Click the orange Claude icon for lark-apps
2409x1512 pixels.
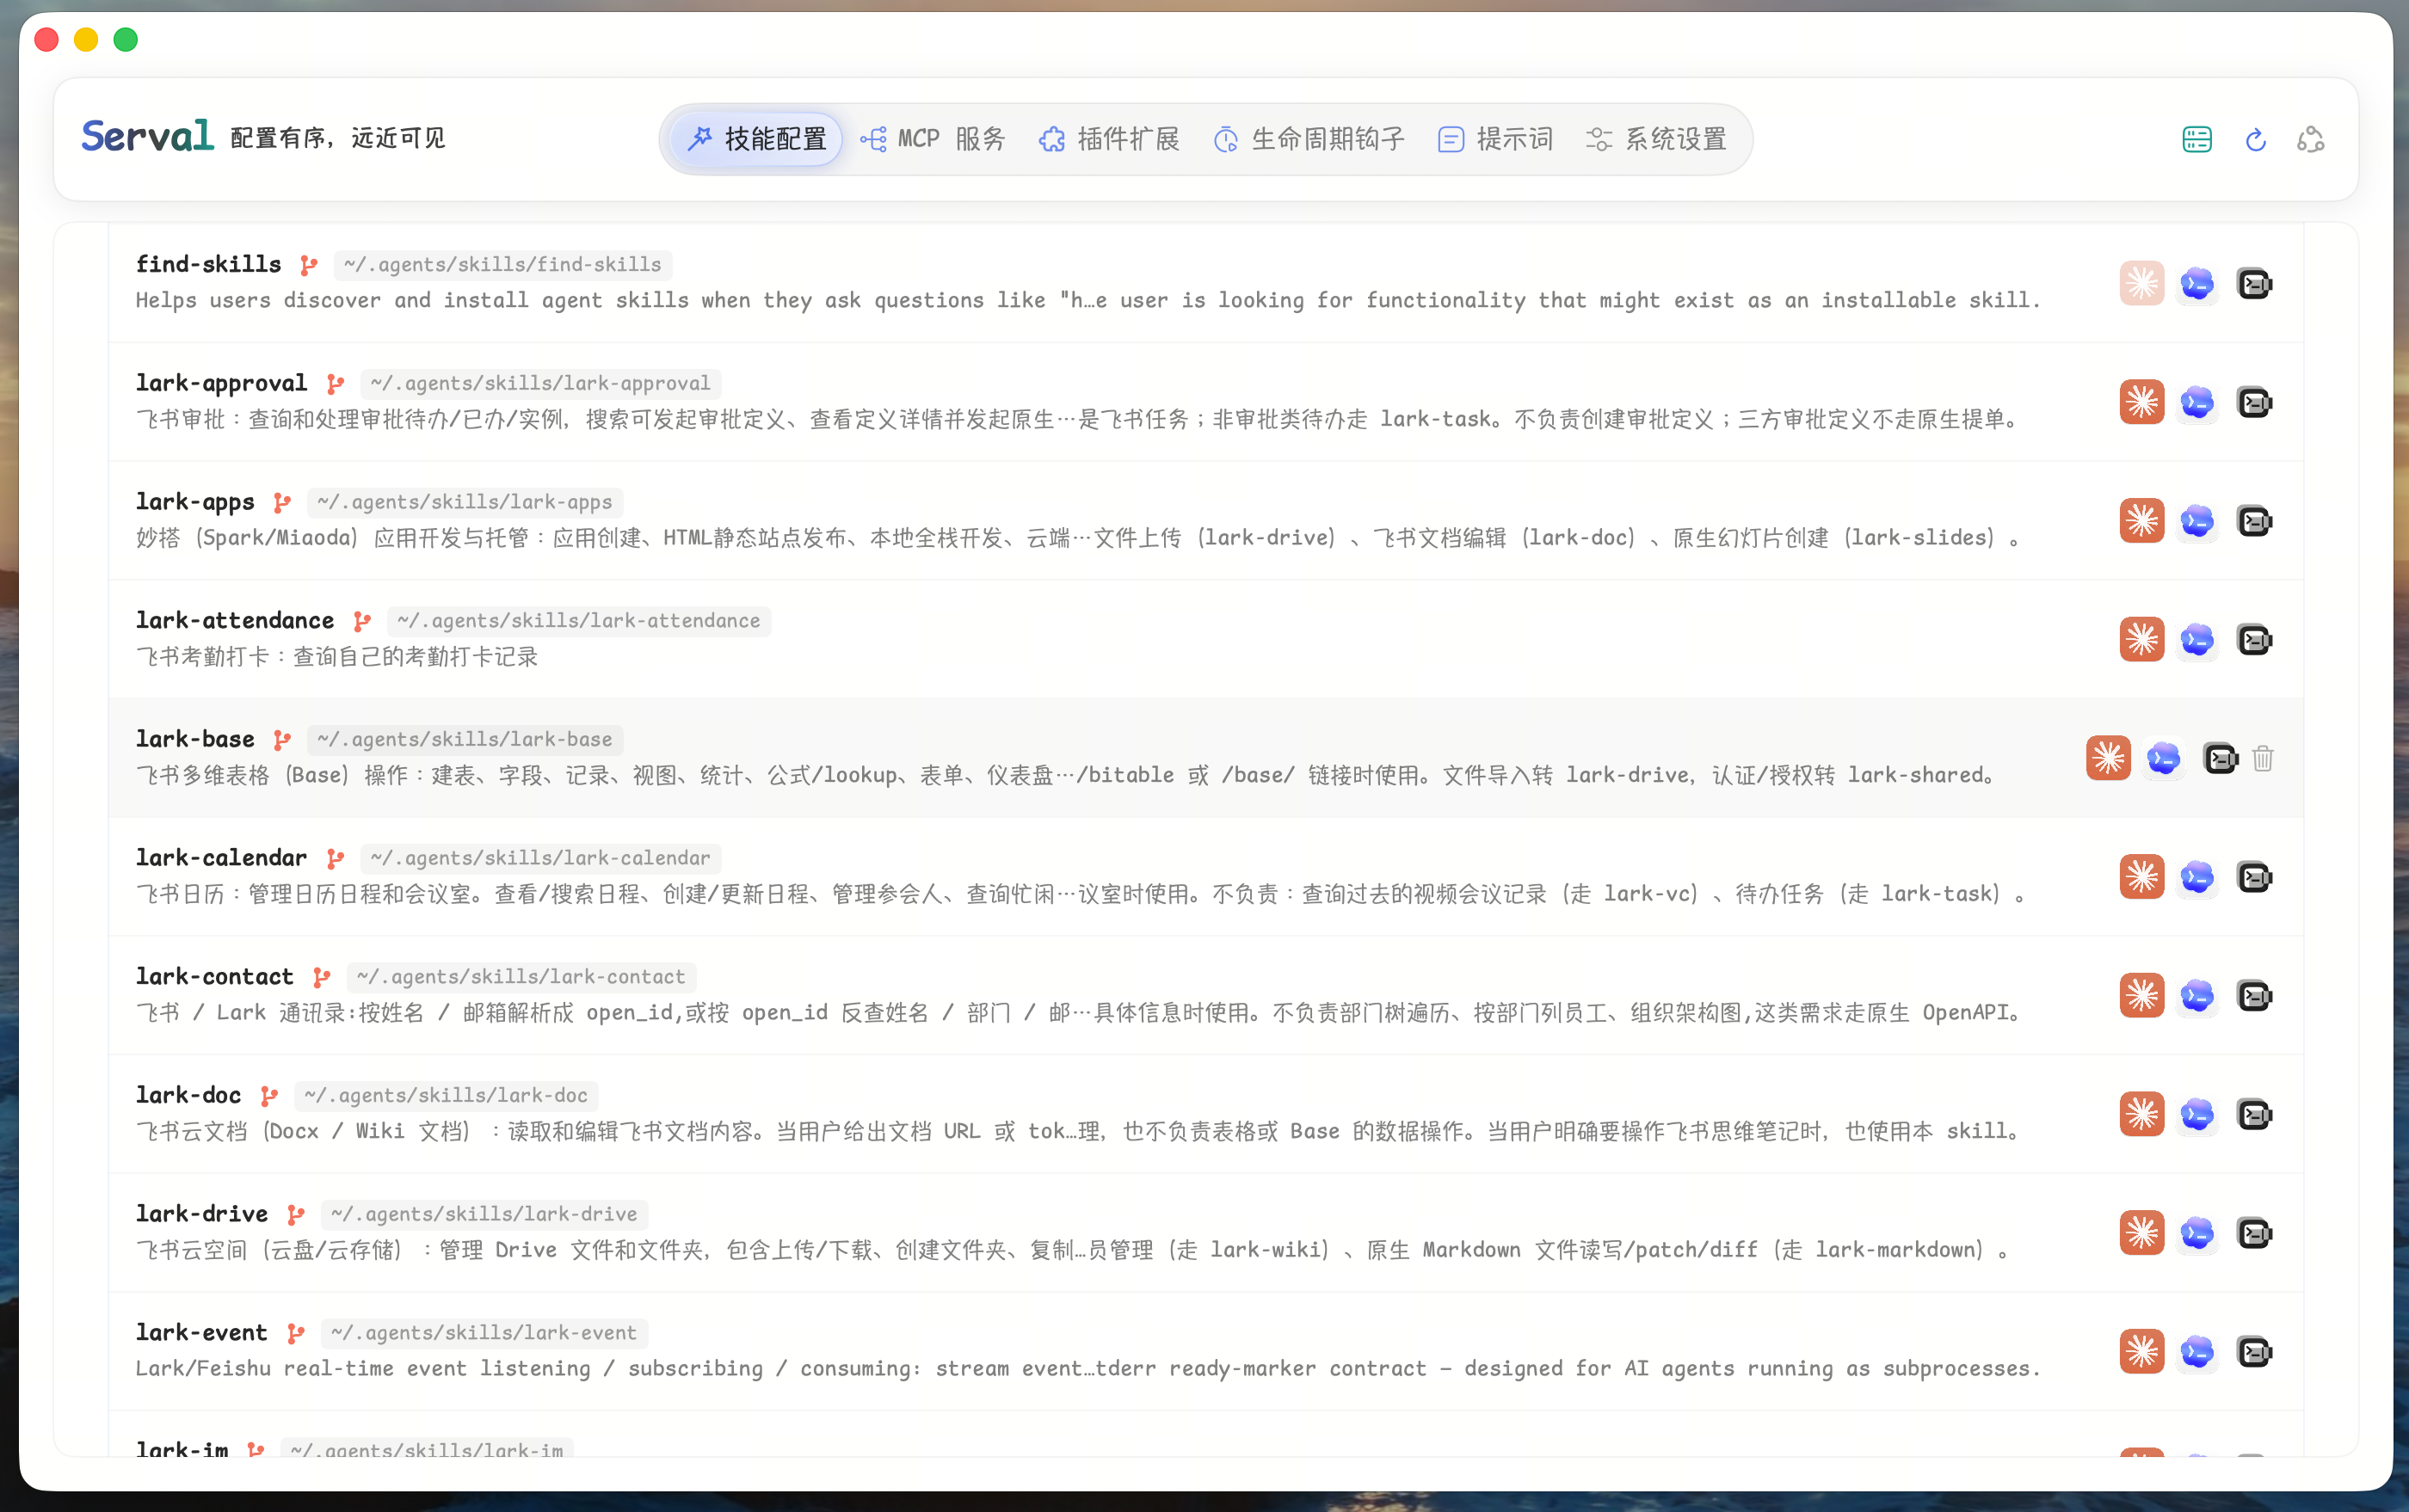pyautogui.click(x=2142, y=521)
